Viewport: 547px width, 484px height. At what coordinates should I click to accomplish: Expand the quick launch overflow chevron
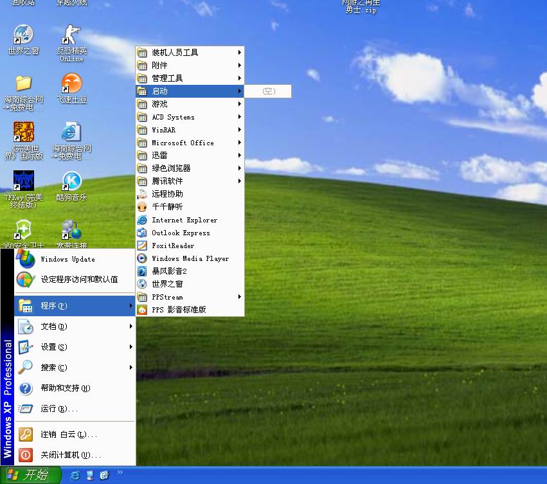(120, 472)
